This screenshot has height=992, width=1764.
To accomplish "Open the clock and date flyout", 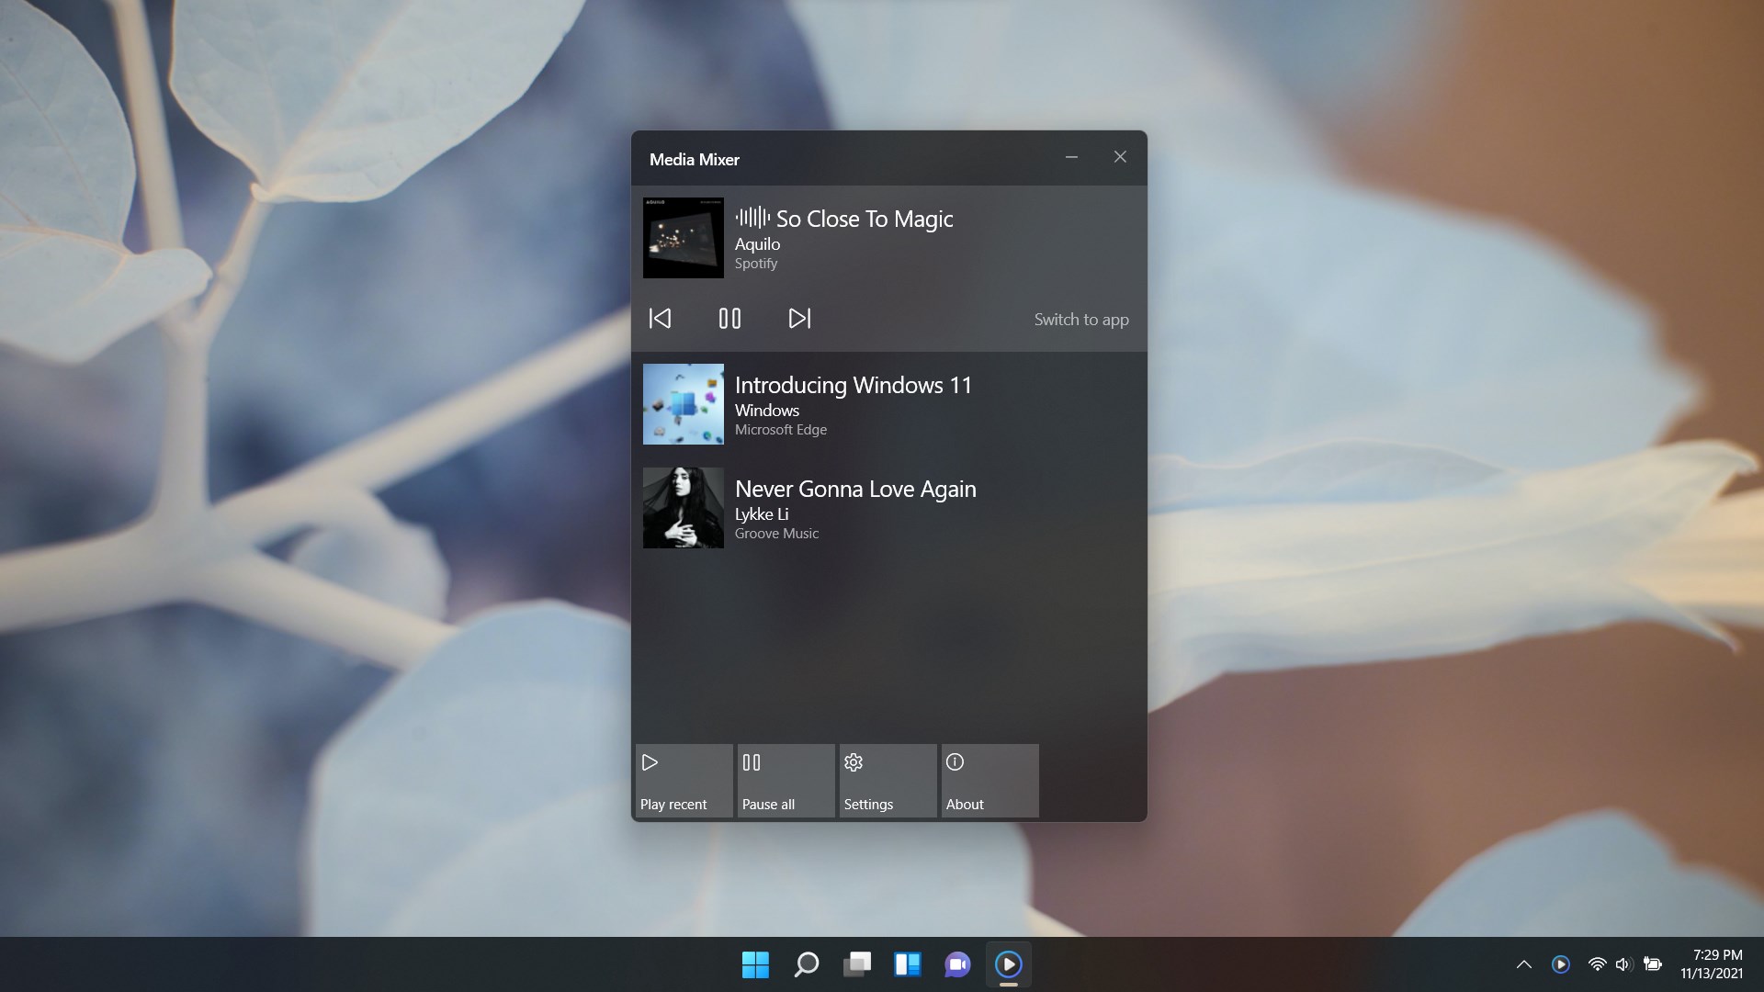I will 1711,964.
